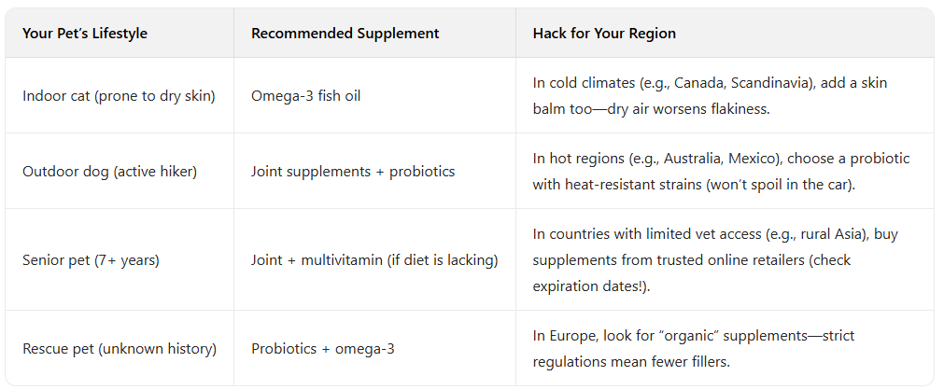
Task: Click the "Your Pet's Lifestyle" column header
Action: [x=85, y=34]
